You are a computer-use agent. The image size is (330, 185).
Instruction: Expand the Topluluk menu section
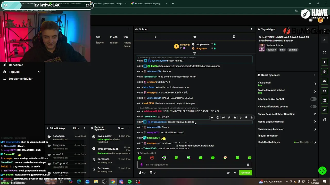coord(22,72)
